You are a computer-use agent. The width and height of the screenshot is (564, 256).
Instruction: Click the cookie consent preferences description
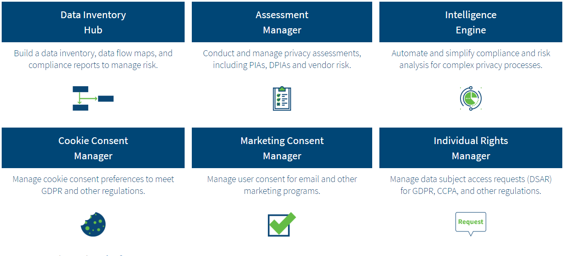pos(93,185)
